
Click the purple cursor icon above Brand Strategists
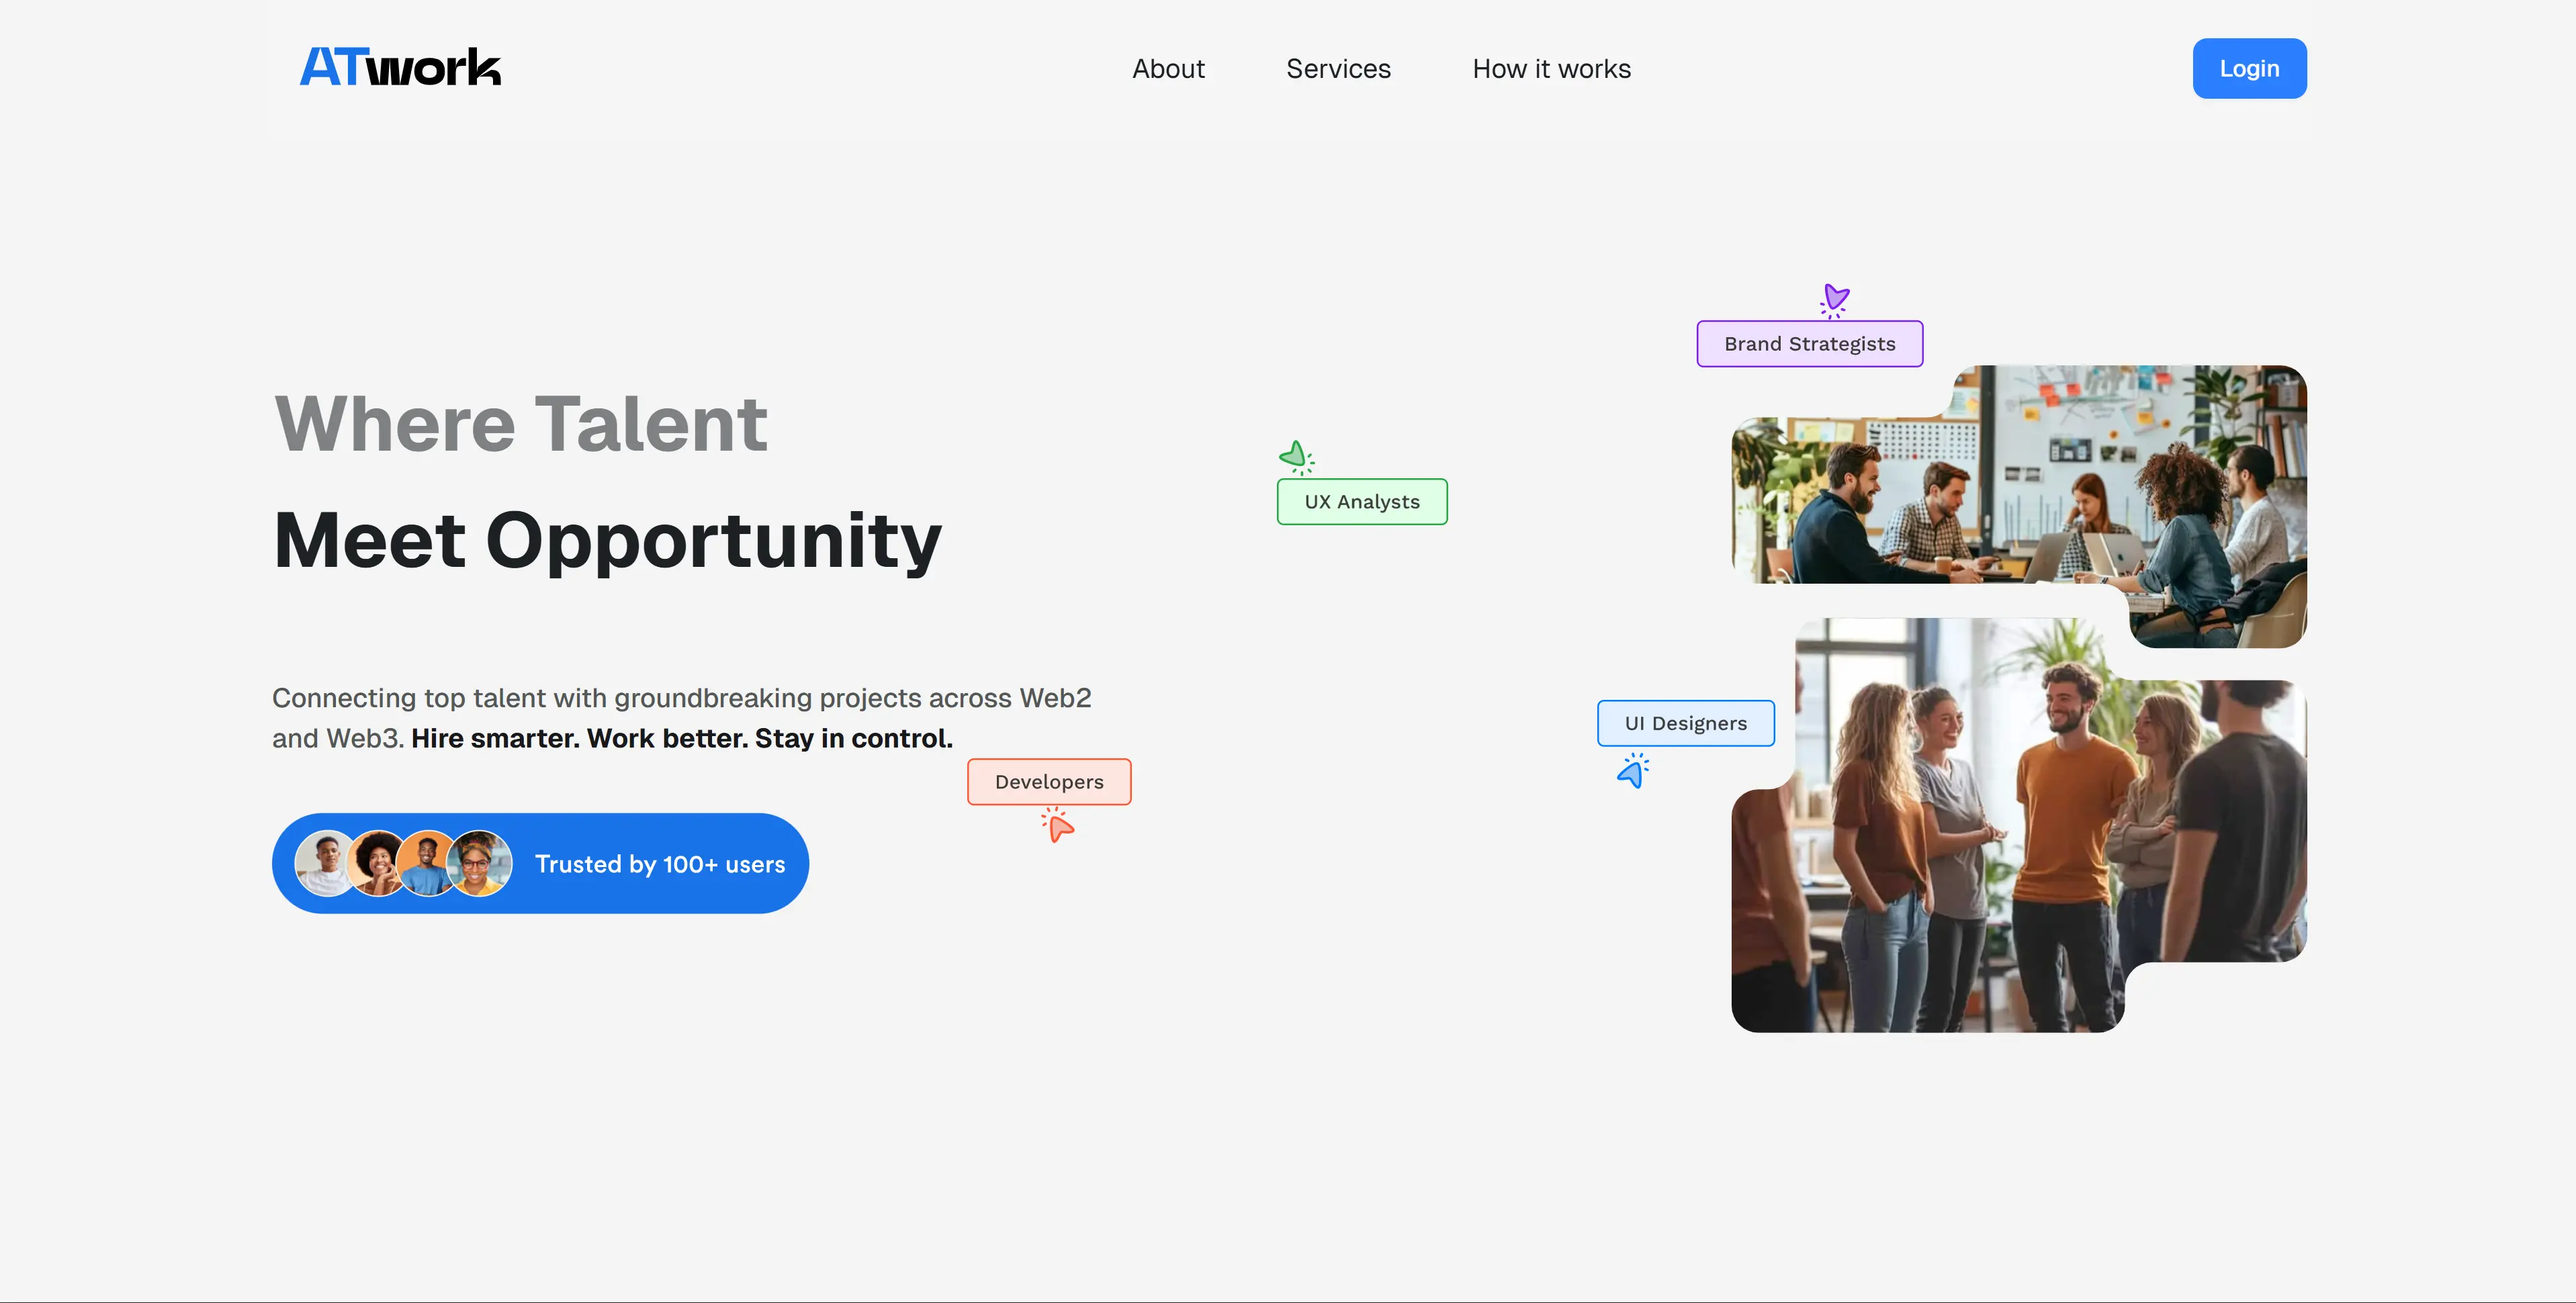(x=1834, y=300)
